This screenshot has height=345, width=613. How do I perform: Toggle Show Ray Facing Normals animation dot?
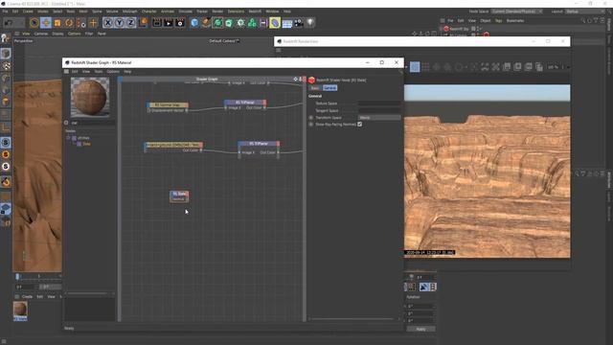point(311,124)
